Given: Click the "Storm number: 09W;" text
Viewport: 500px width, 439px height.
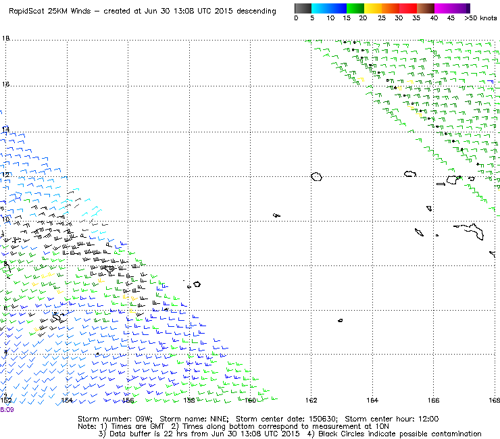Looking at the screenshot, I should [115, 419].
